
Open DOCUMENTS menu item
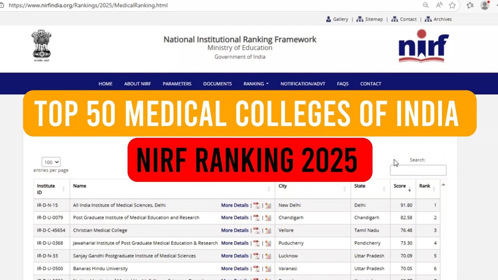217,84
